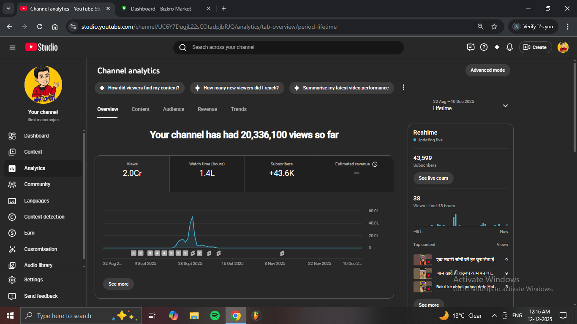Open the help question mark icon
This screenshot has height=324, width=577.
click(x=484, y=47)
